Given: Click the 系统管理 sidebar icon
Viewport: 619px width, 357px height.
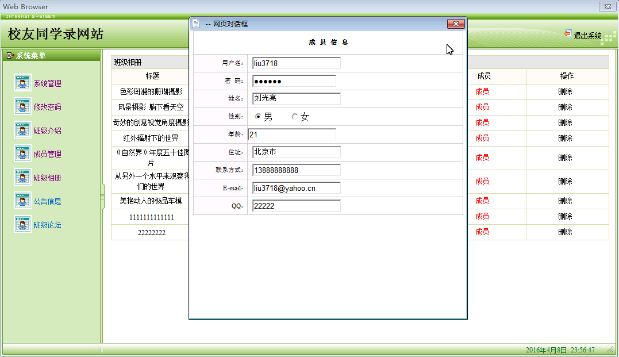Looking at the screenshot, I should pyautogui.click(x=22, y=83).
